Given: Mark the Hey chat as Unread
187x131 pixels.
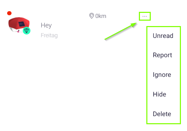Looking at the screenshot, I should (x=163, y=36).
